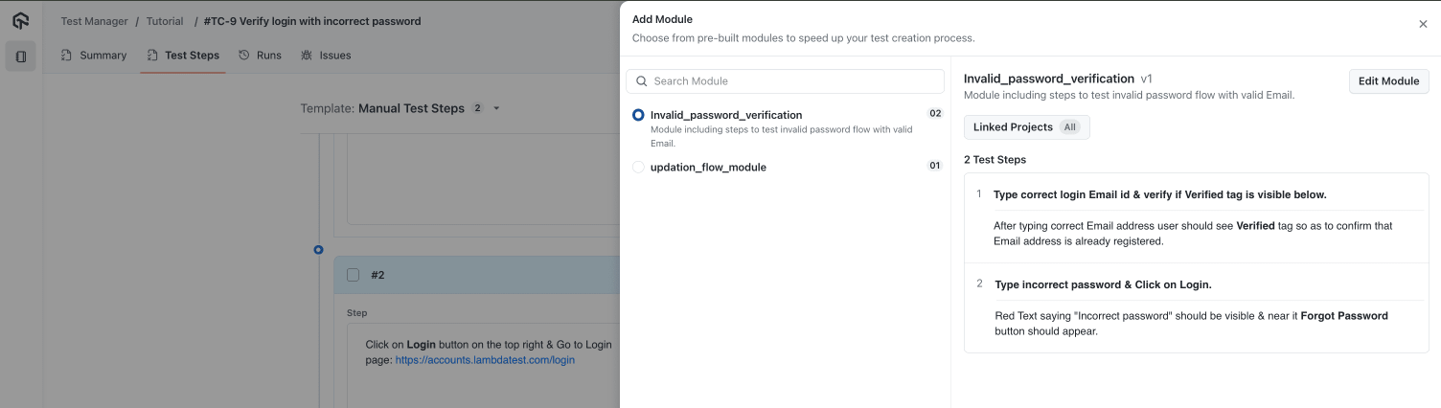Image resolution: width=1441 pixels, height=408 pixels.
Task: Expand the Manual Test Steps template dropdown
Action: click(496, 108)
